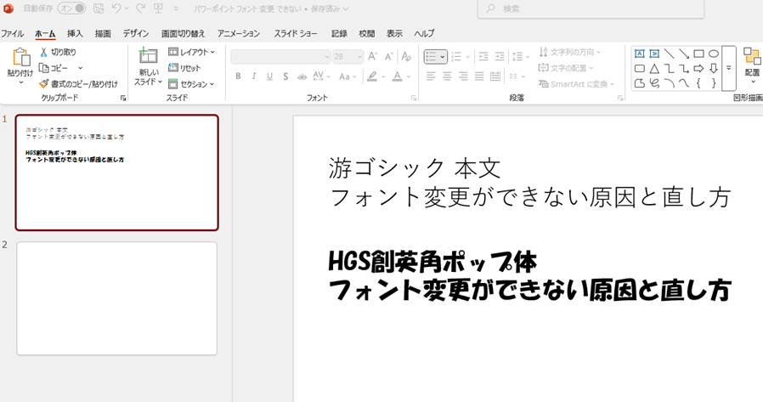This screenshot has height=402, width=763.
Task: Click Decrease Font Size icon
Action: pyautogui.click(x=389, y=56)
